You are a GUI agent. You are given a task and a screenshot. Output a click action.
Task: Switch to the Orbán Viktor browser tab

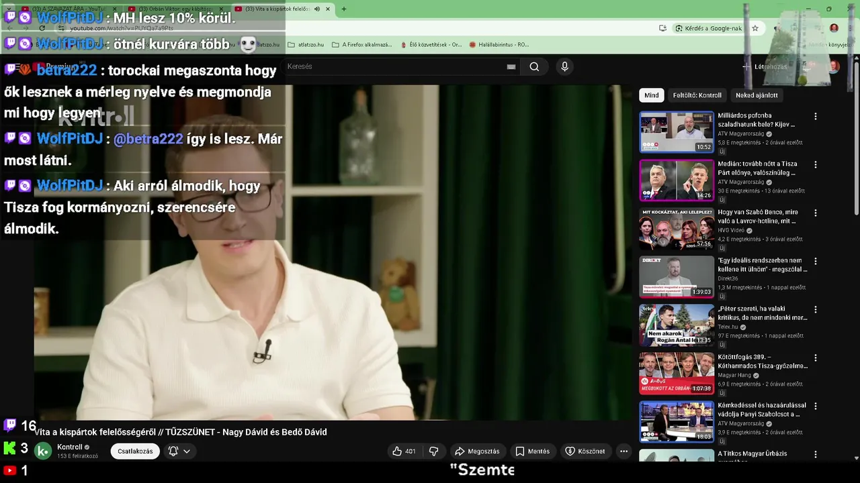[177, 9]
